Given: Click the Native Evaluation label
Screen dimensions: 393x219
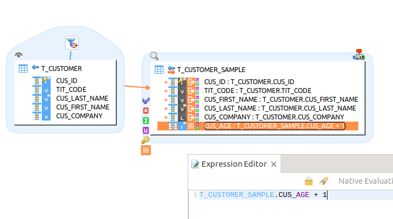Looking at the screenshot, I should (365, 181).
